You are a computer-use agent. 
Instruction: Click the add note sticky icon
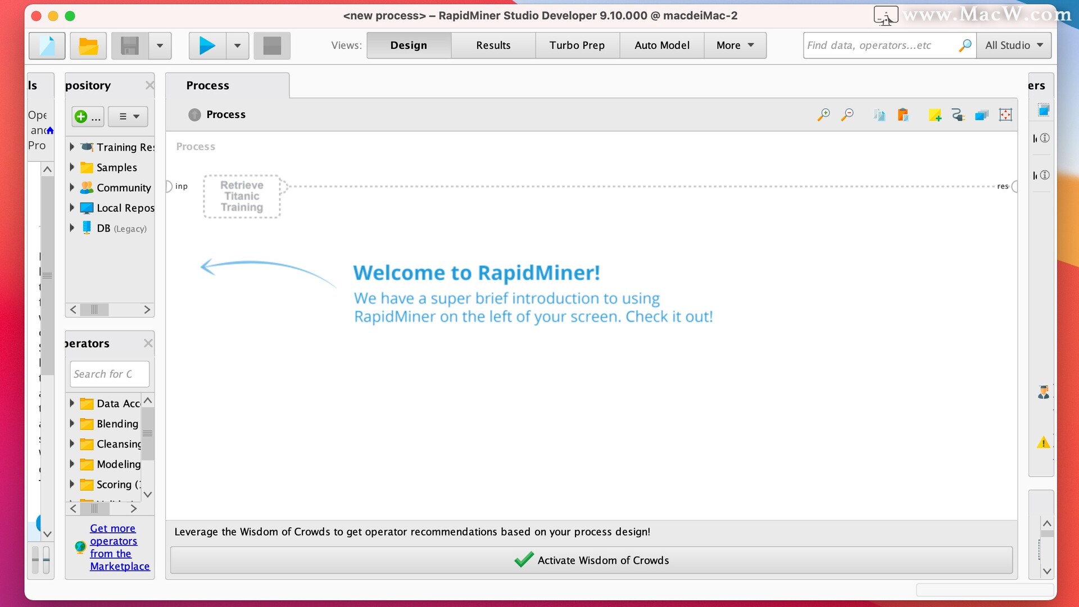935,115
